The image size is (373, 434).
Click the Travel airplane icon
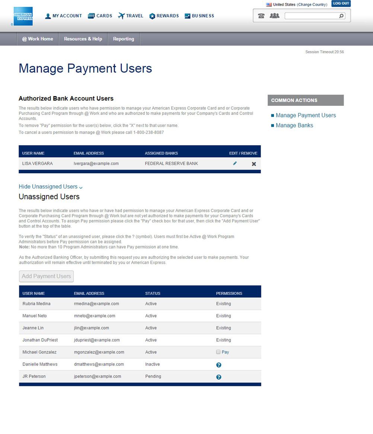click(x=121, y=16)
